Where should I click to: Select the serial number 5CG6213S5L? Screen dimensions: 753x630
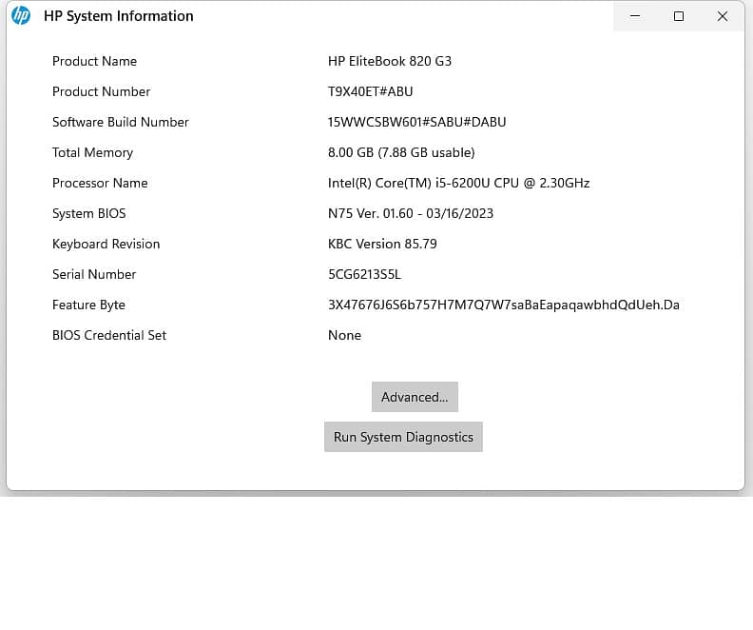tap(364, 274)
